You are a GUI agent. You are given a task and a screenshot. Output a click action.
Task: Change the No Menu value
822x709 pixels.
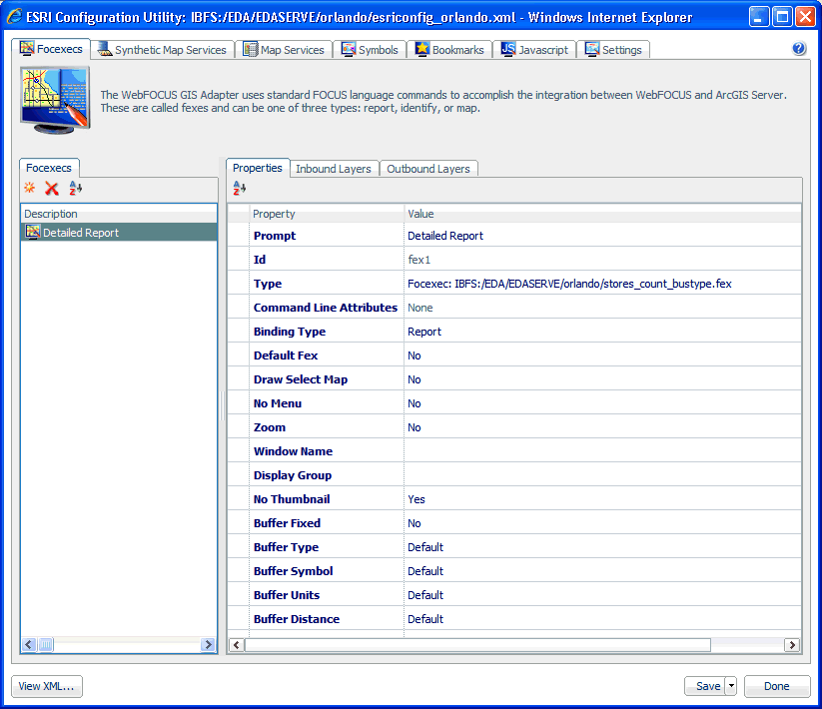pos(603,403)
